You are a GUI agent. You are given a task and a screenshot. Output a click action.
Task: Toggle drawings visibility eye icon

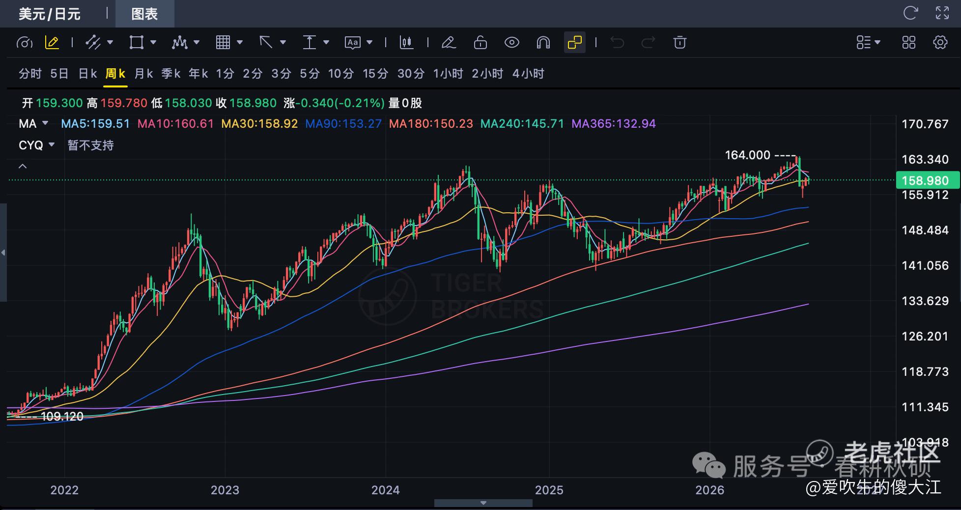[512, 43]
